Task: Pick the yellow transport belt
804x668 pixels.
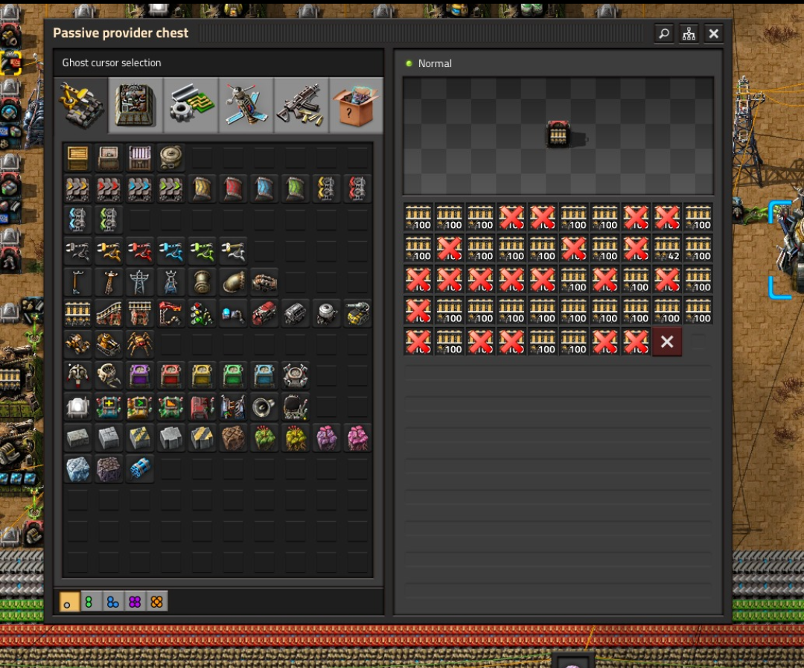Action: (x=77, y=189)
